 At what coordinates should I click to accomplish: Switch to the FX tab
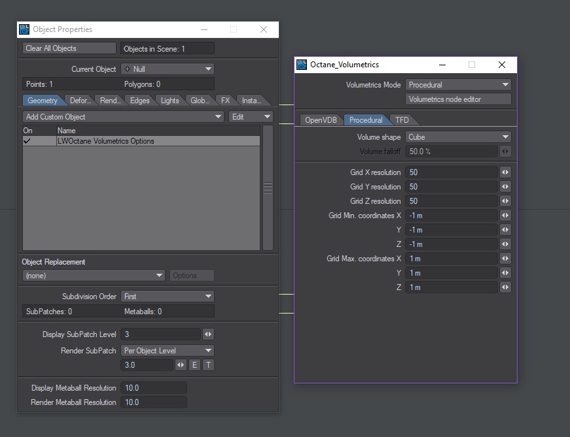(225, 101)
